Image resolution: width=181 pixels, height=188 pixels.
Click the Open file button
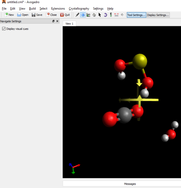[x=23, y=15]
